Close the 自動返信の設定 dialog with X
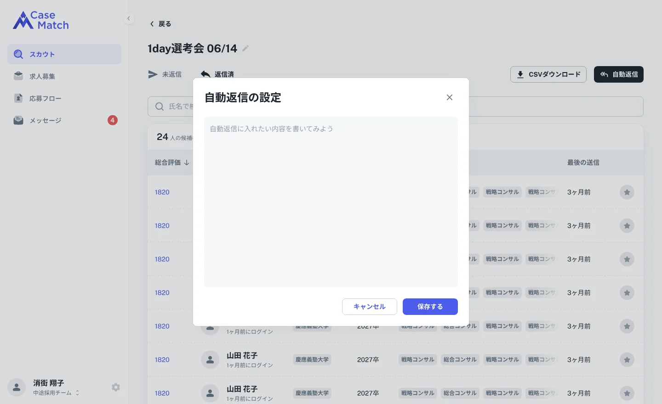Screen dimensions: 662x404 (450, 97)
